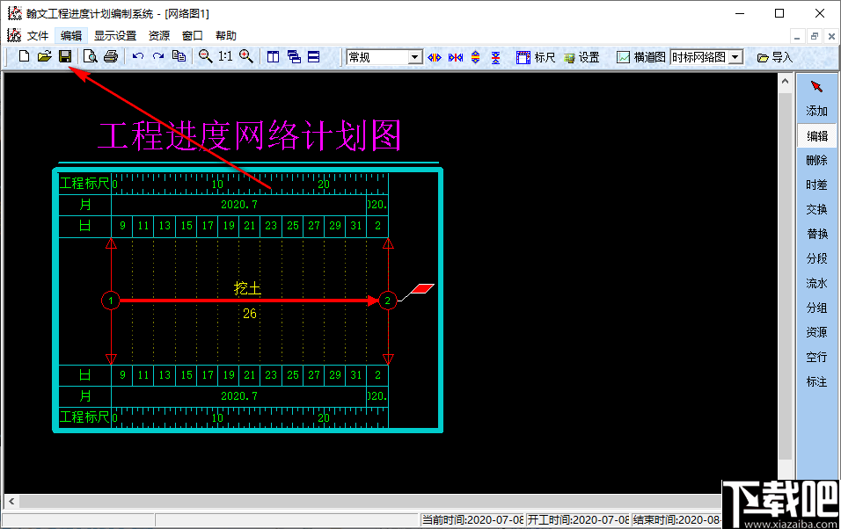Reset zoom to 1:1
This screenshot has width=841, height=529.
click(225, 56)
